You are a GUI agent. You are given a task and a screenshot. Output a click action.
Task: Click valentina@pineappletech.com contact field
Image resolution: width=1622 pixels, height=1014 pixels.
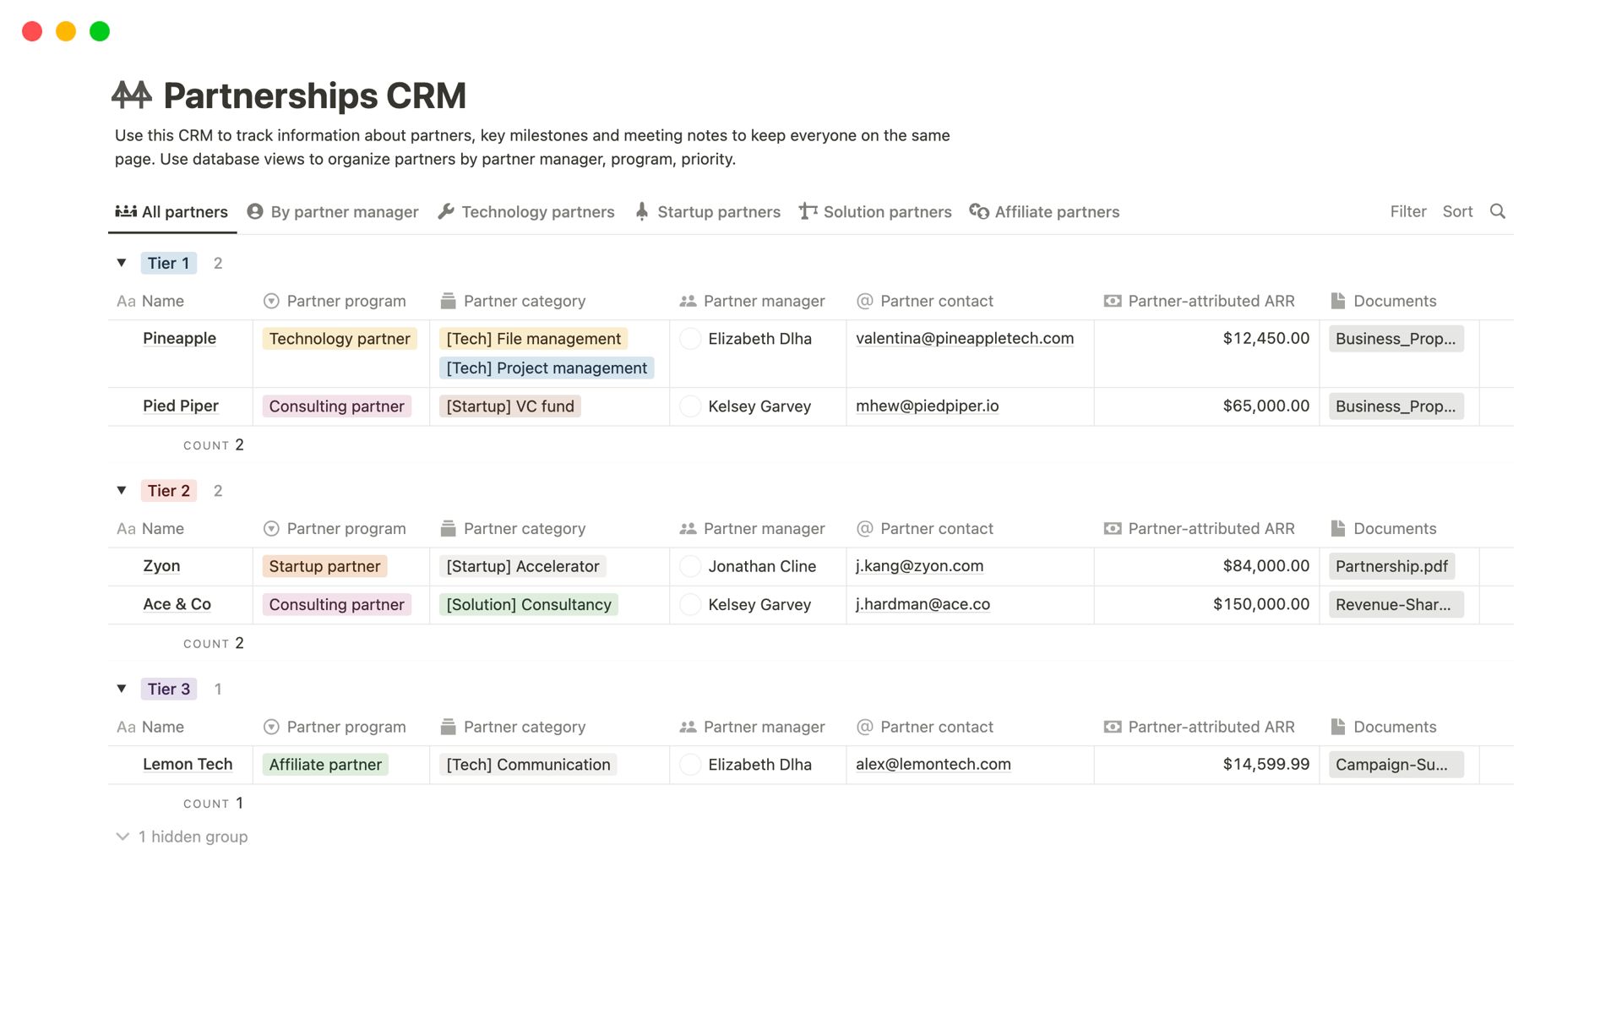963,338
